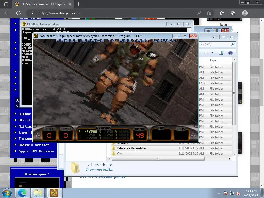
Task: Open Read aloud in the address bar
Action: (199, 13)
